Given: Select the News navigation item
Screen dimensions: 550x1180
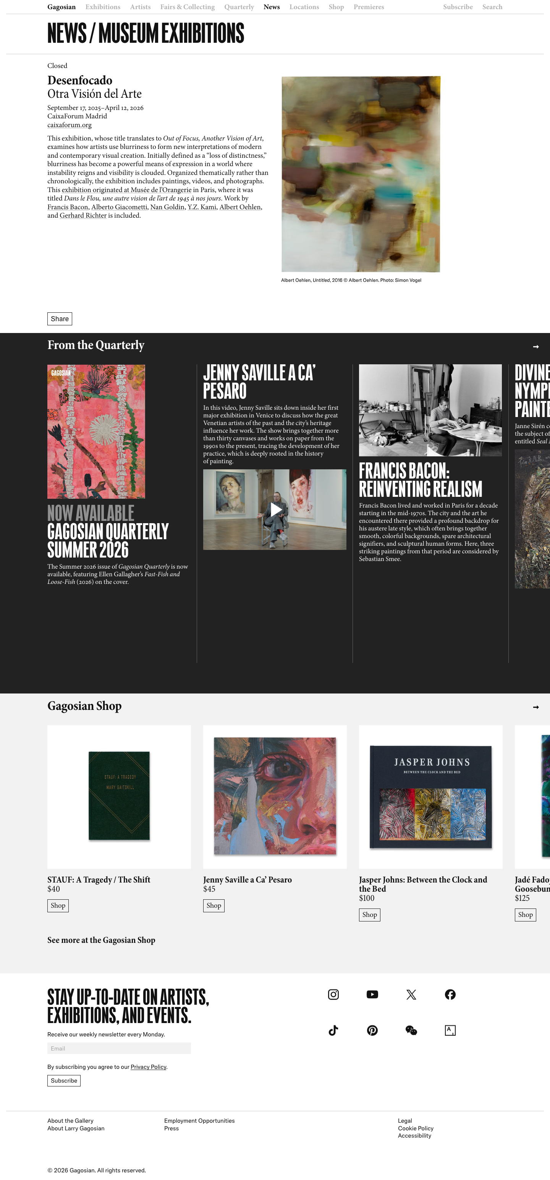Looking at the screenshot, I should [272, 7].
